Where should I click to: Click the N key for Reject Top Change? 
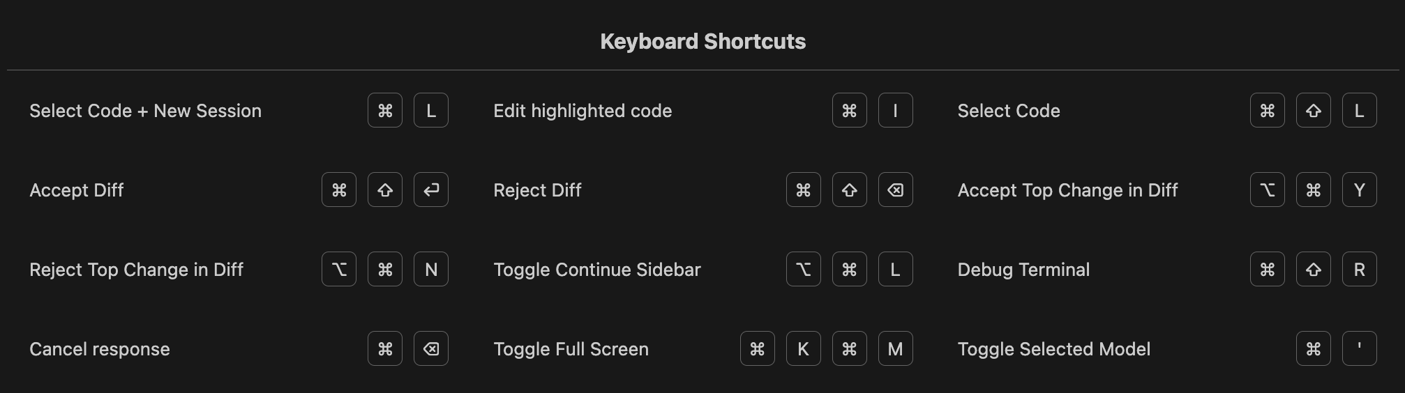click(x=431, y=269)
